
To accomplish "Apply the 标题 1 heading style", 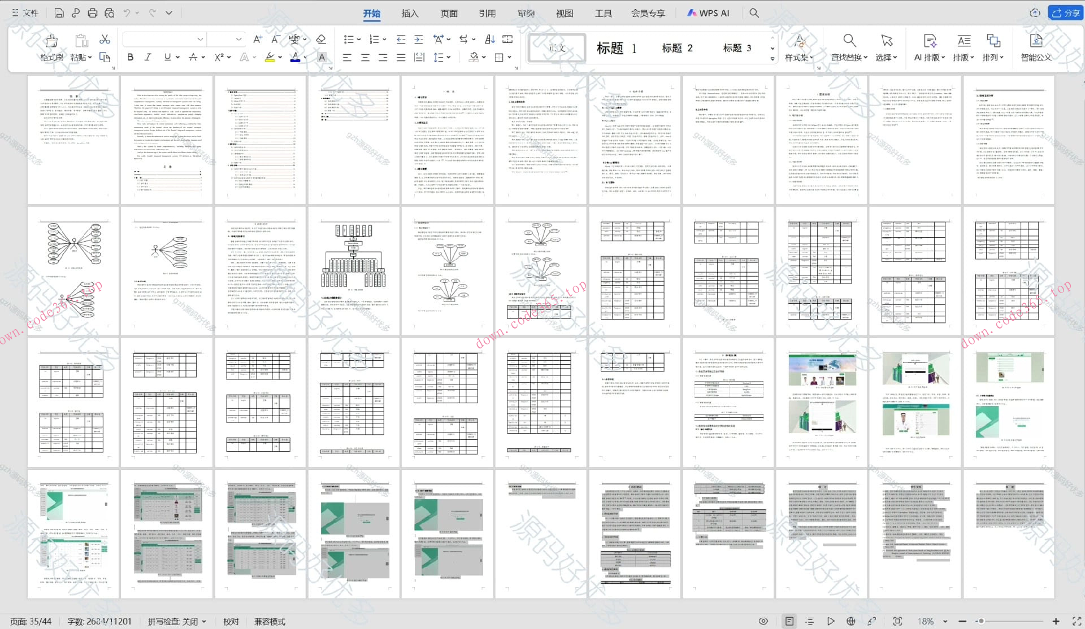I will [617, 48].
